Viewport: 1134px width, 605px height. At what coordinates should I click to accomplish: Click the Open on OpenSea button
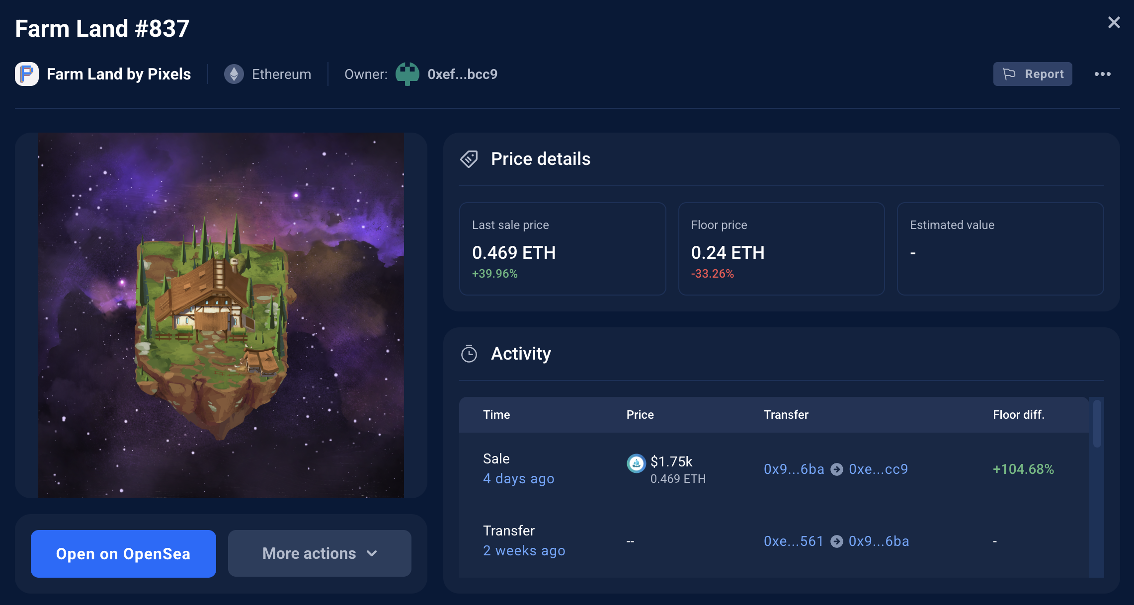point(123,553)
